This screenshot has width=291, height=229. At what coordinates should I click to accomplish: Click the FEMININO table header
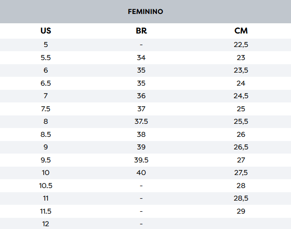coord(145,12)
